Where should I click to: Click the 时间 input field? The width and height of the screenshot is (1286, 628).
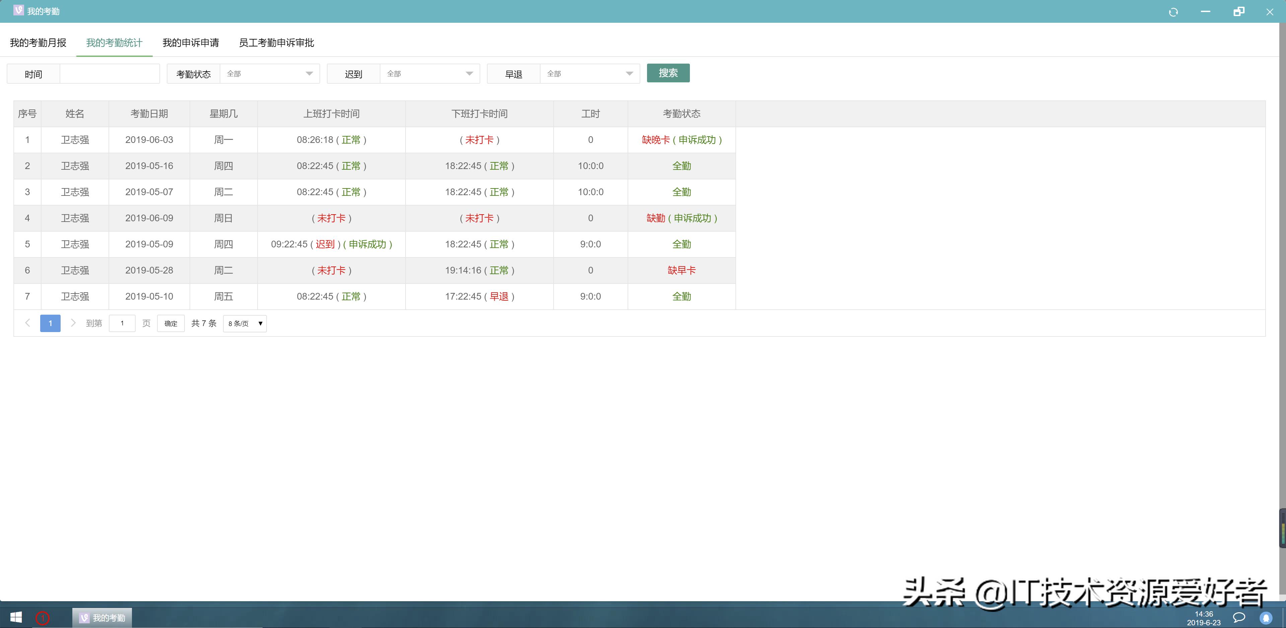(109, 73)
